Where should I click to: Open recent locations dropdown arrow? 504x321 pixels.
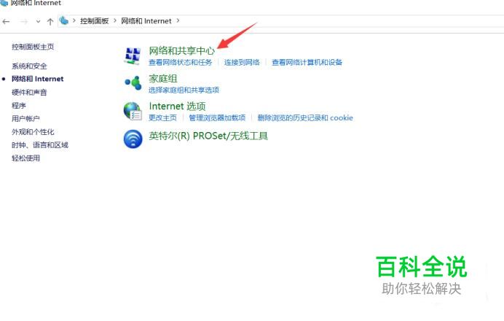[39, 22]
